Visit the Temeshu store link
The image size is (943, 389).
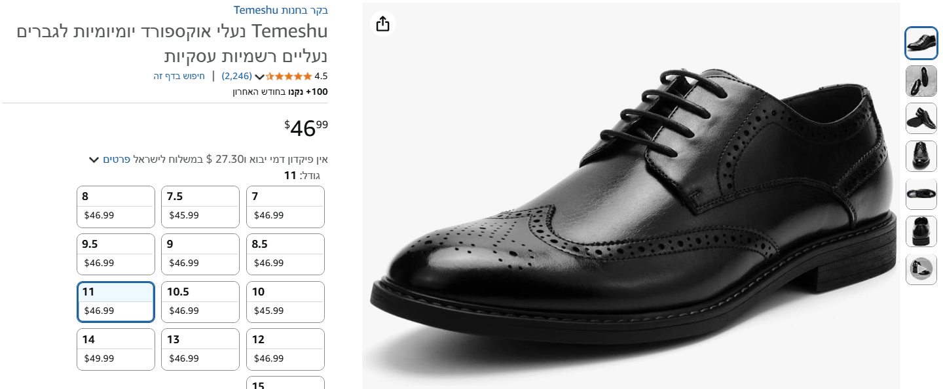point(281,10)
